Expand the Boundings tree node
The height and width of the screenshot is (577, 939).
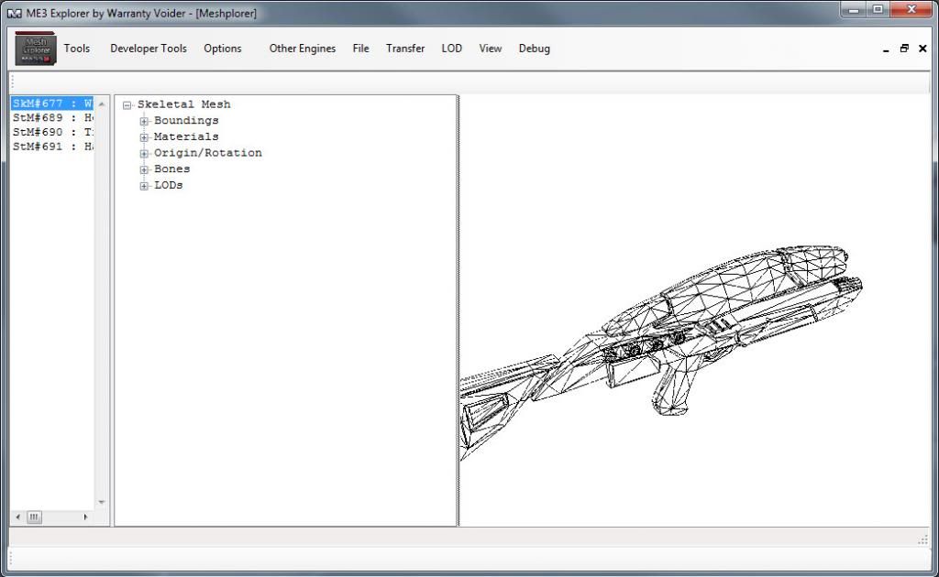[x=144, y=122]
